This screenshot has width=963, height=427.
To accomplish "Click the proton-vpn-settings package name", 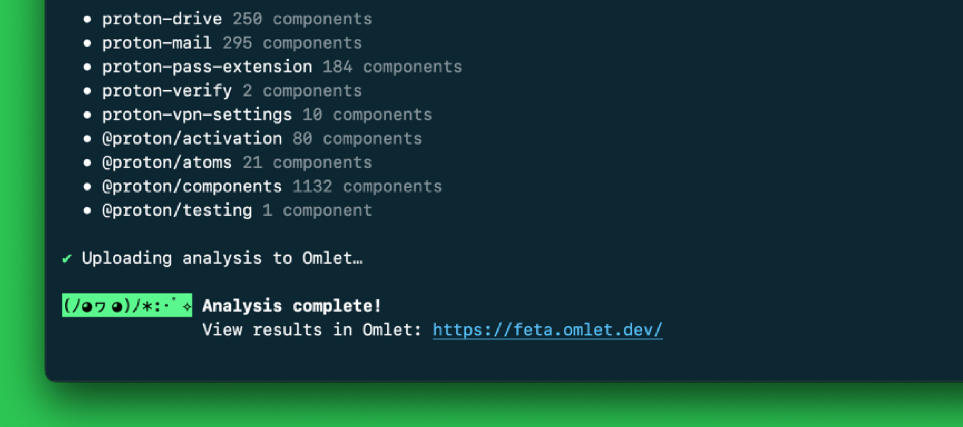I will tap(197, 115).
